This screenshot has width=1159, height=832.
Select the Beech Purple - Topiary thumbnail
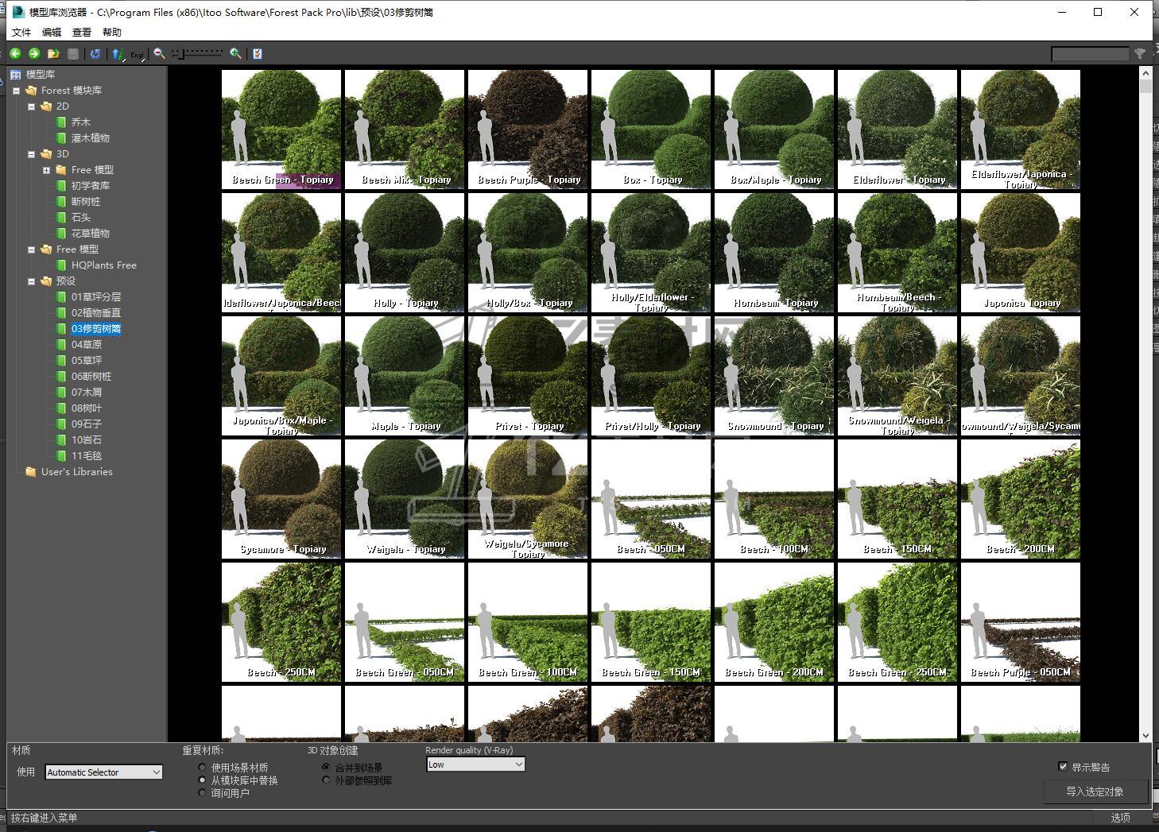[x=528, y=130]
